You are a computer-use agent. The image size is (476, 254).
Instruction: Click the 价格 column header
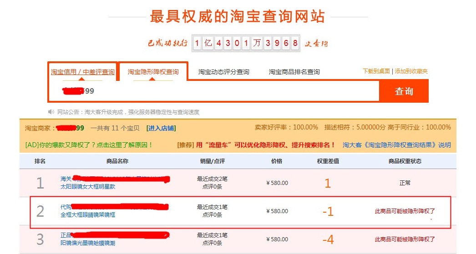click(277, 161)
